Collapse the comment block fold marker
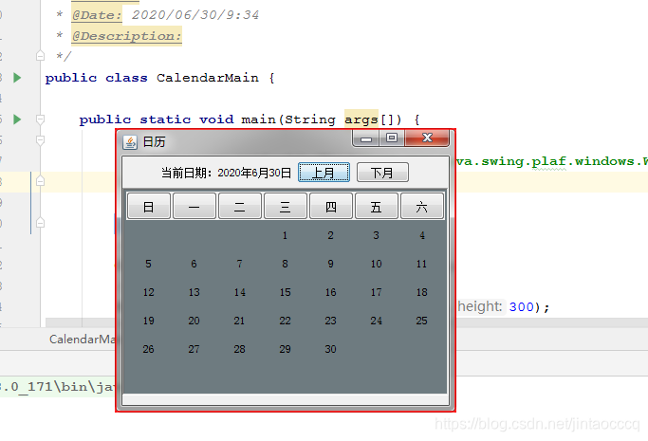This screenshot has height=441, width=648. [x=40, y=55]
